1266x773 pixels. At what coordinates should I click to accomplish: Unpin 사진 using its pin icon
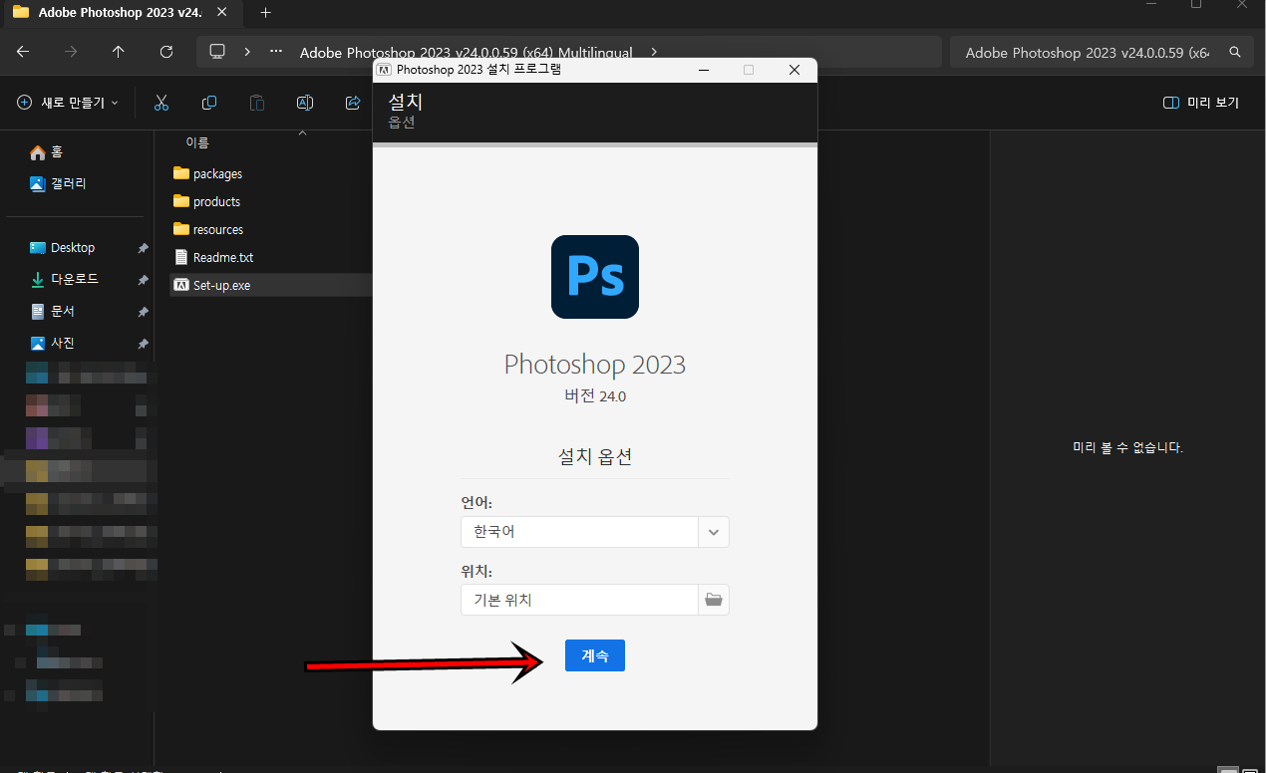(x=143, y=344)
